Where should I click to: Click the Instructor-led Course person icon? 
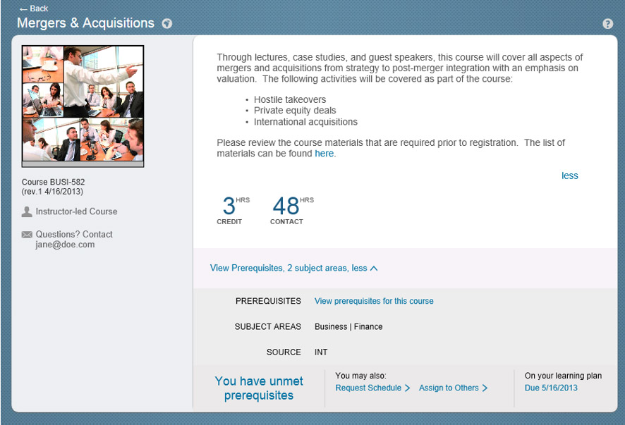point(27,211)
